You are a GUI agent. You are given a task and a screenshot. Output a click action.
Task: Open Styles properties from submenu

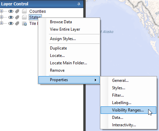tap(128, 88)
